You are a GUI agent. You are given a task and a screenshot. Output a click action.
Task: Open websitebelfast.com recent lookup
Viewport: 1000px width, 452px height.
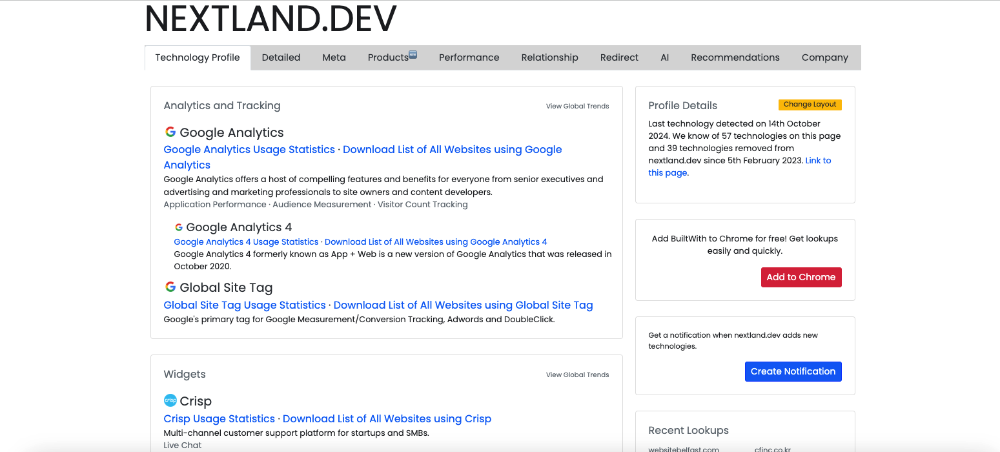[x=684, y=449]
